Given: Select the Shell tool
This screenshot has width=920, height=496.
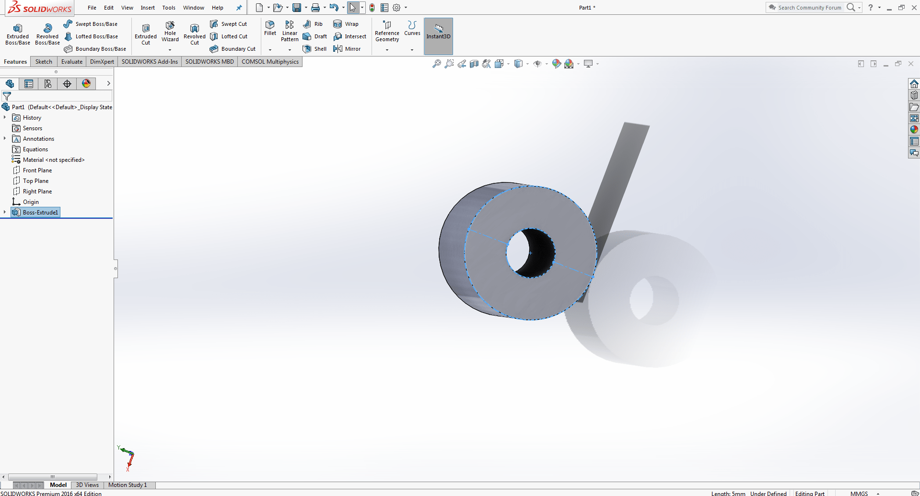Looking at the screenshot, I should [314, 49].
